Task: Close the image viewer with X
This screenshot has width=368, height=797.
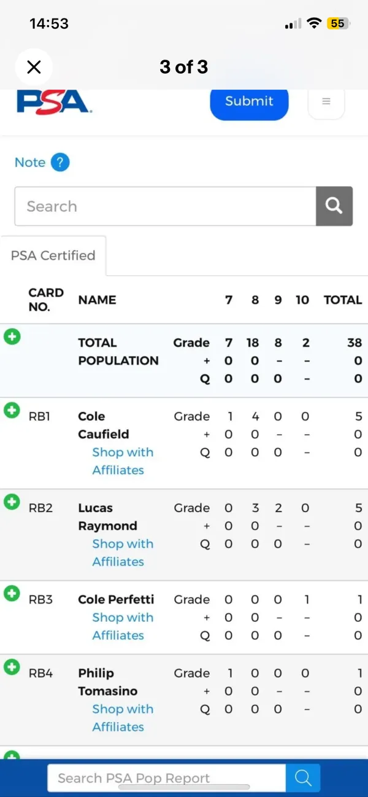Action: (x=34, y=67)
